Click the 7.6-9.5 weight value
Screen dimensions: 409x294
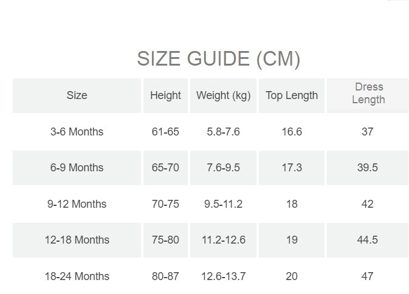click(223, 168)
